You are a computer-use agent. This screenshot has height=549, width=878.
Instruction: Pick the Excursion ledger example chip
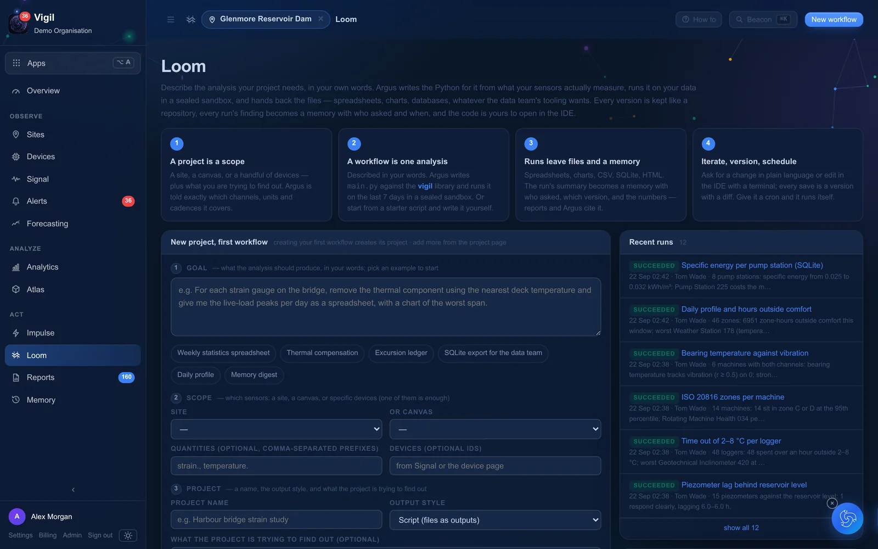[x=401, y=353]
